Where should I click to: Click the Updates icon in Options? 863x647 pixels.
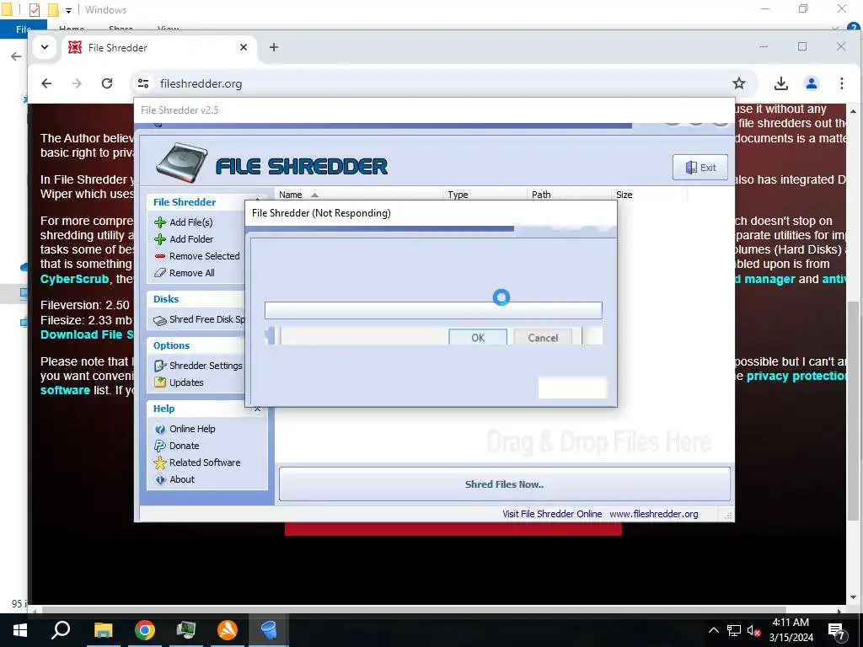[159, 382]
